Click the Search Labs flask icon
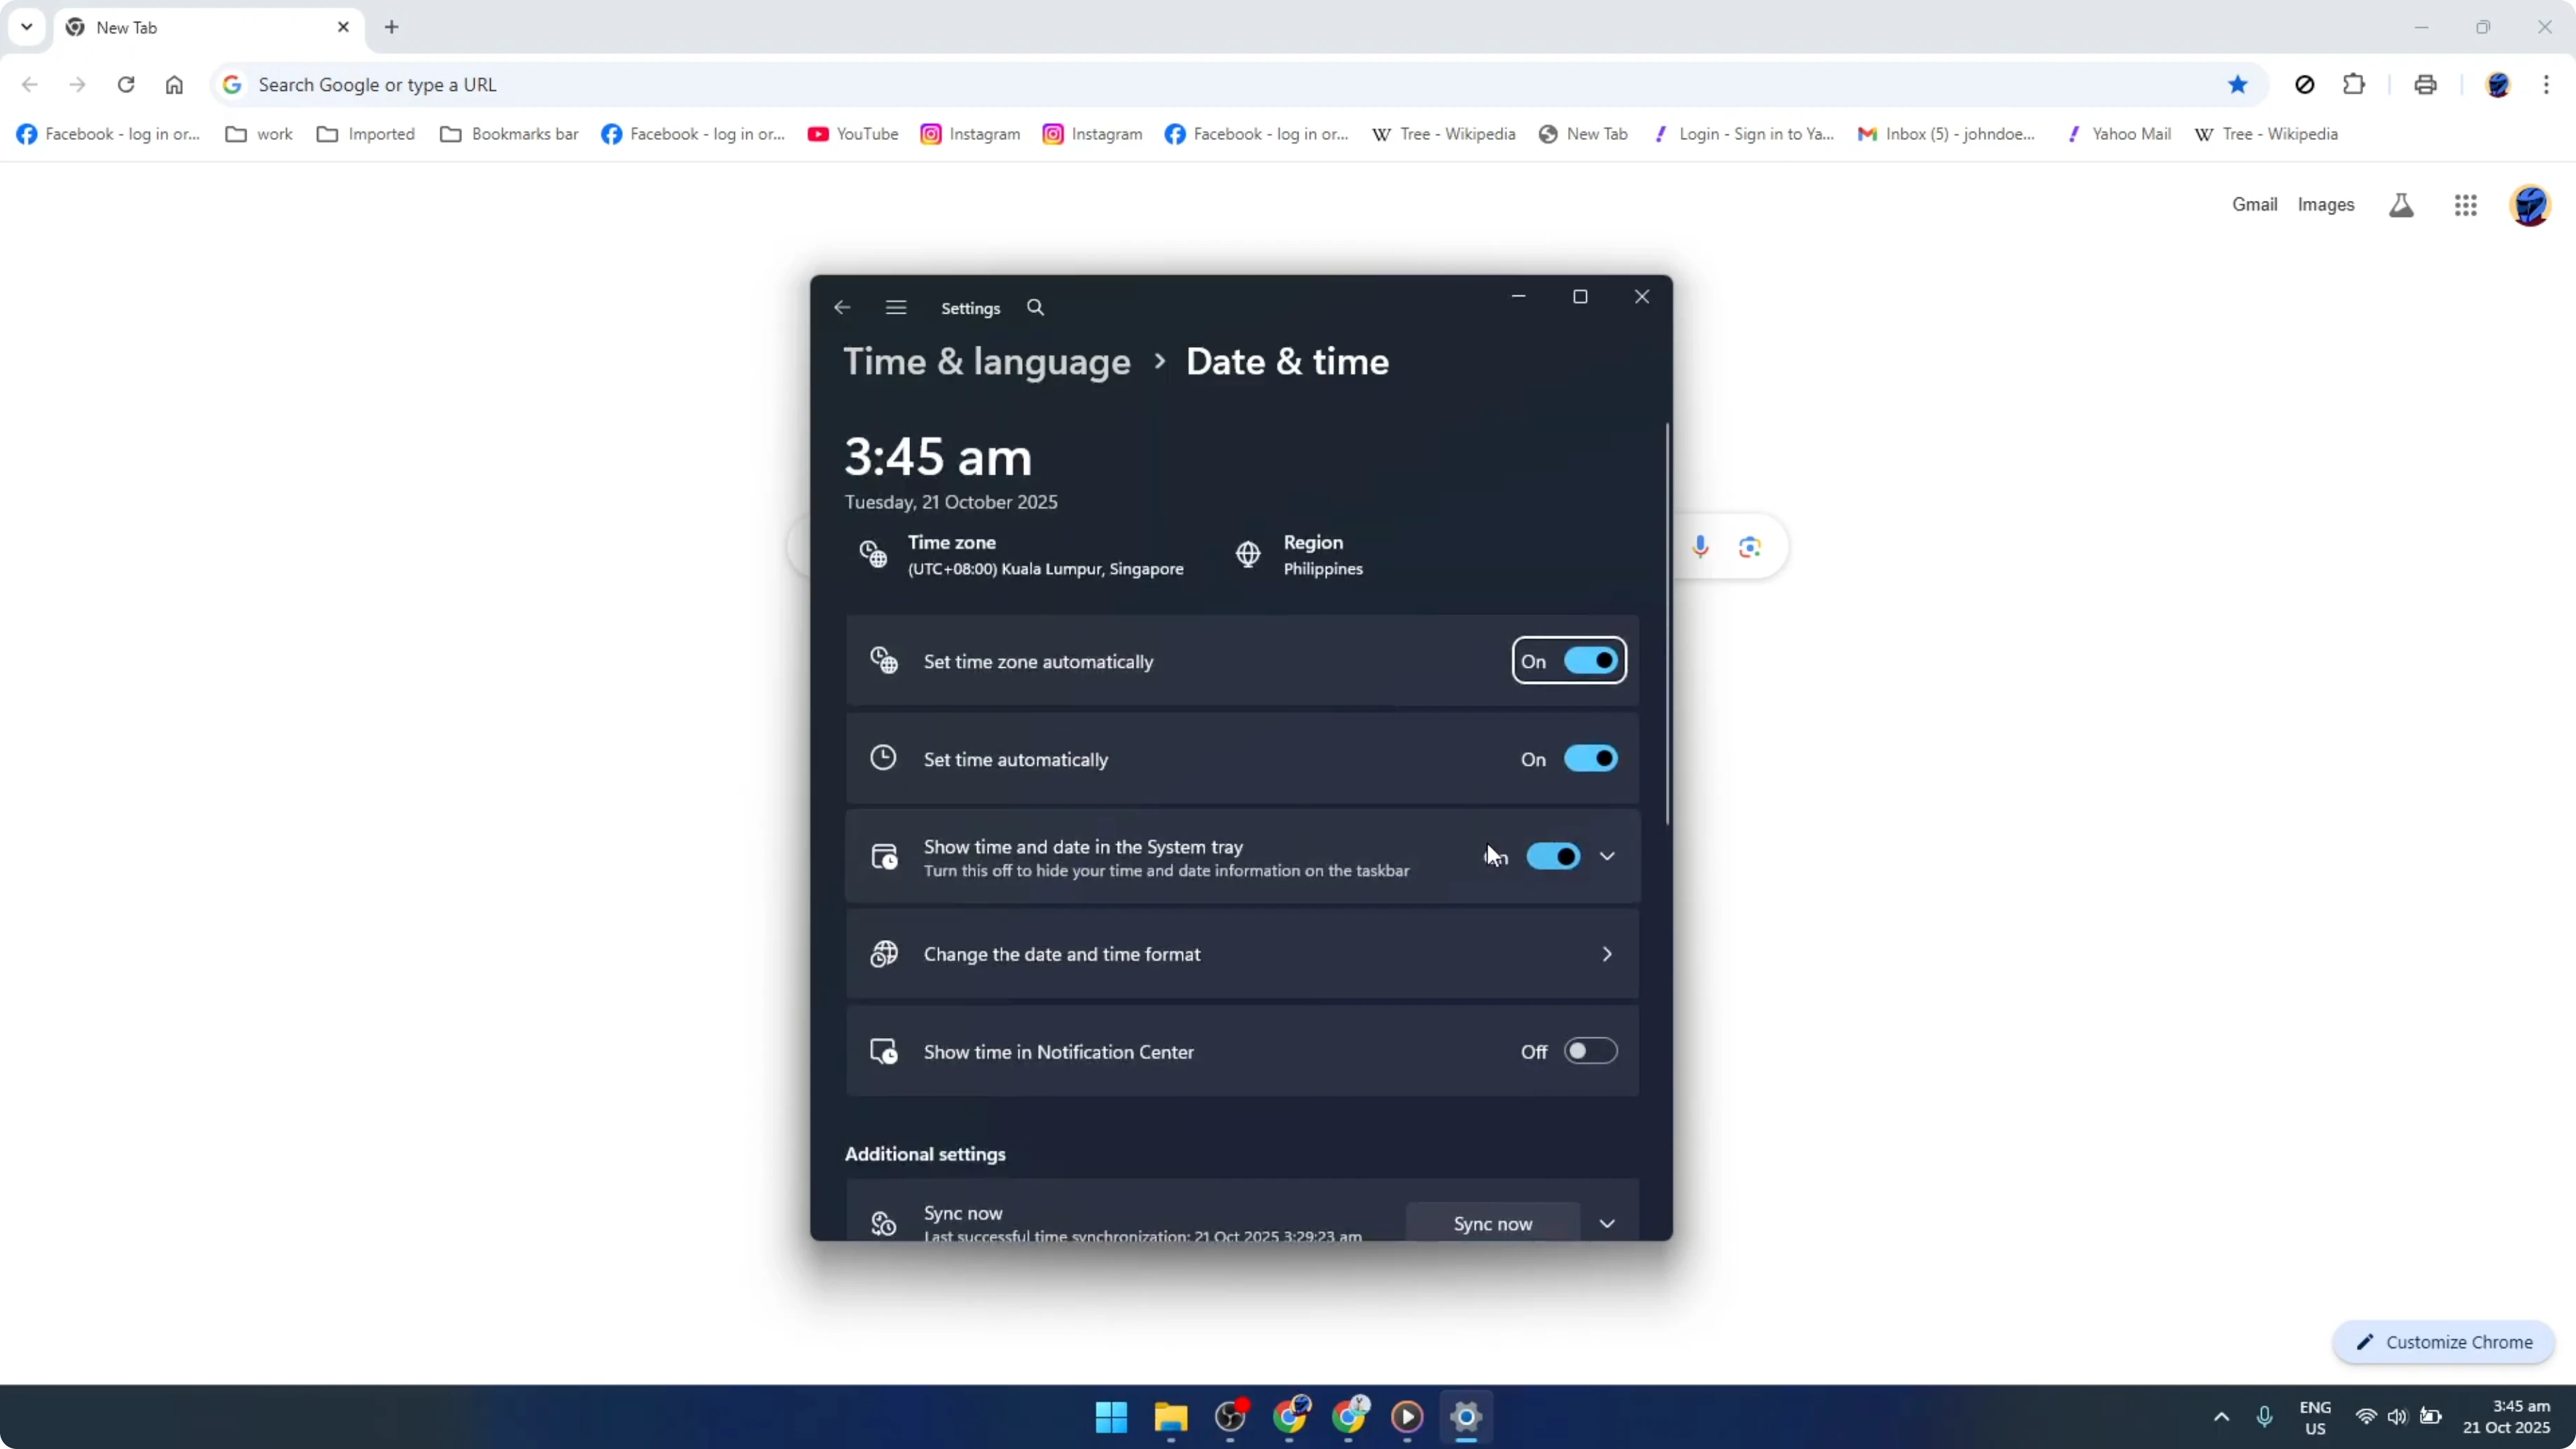This screenshot has width=2576, height=1449. click(2401, 204)
